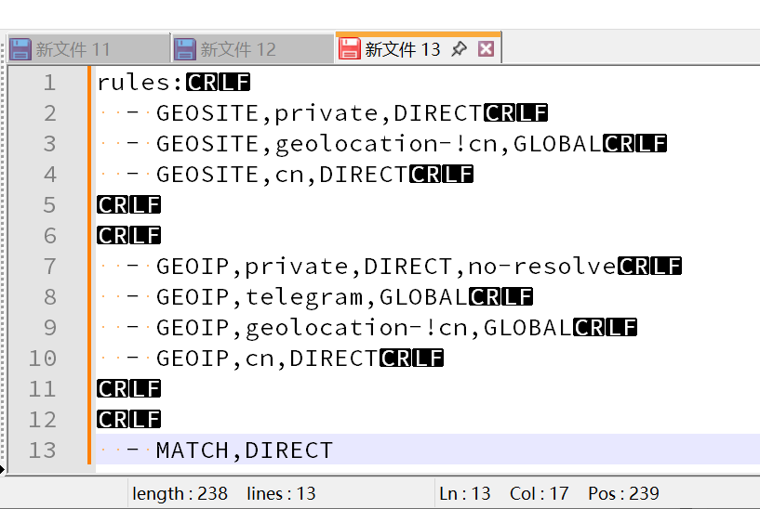Click blue save icon on 新文件 11 tab
Viewport: 760px width, 509px height.
(20, 49)
